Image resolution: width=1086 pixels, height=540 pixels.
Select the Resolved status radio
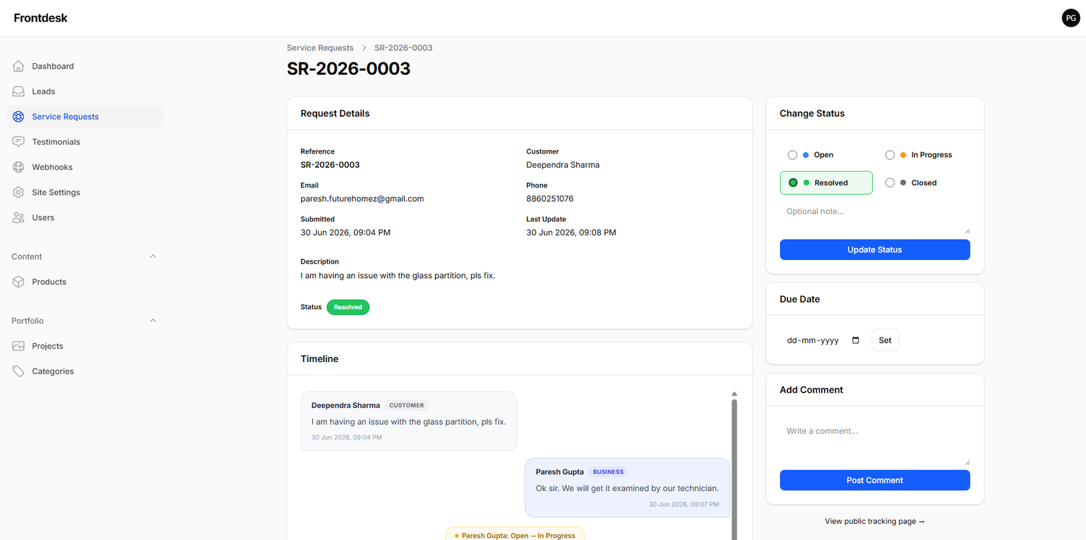(793, 183)
